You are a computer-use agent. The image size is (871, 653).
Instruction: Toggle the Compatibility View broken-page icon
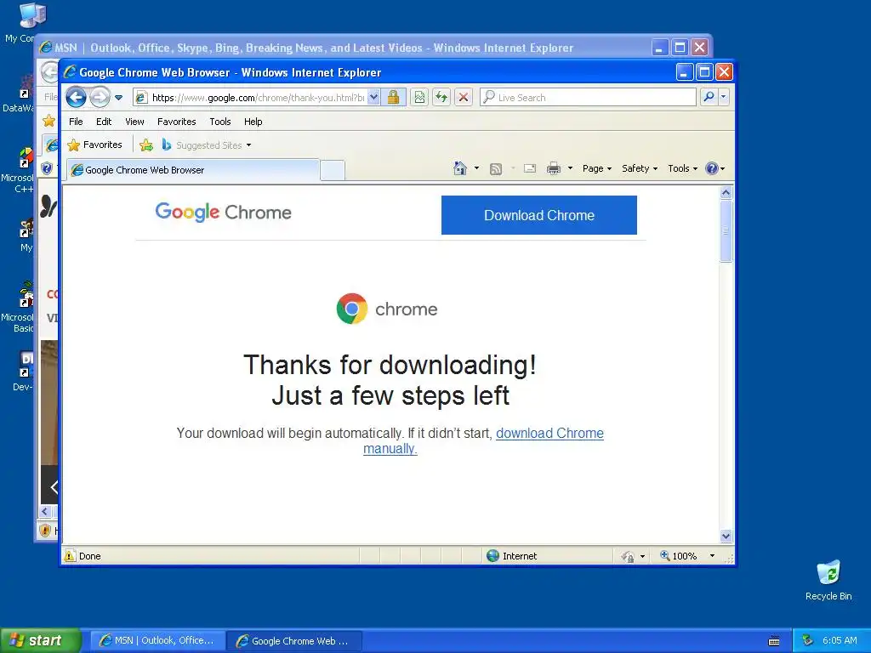click(x=419, y=98)
